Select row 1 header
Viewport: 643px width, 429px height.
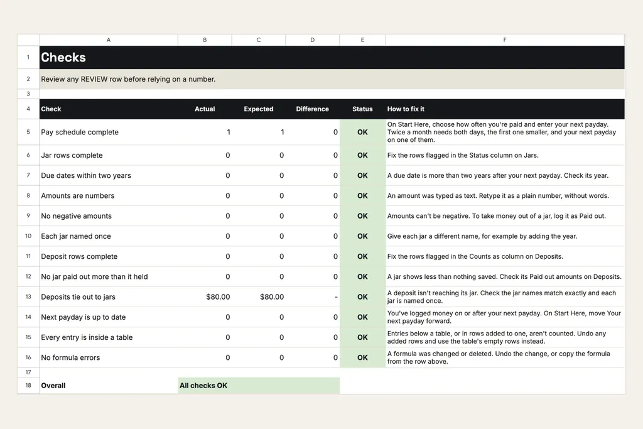pyautogui.click(x=28, y=57)
